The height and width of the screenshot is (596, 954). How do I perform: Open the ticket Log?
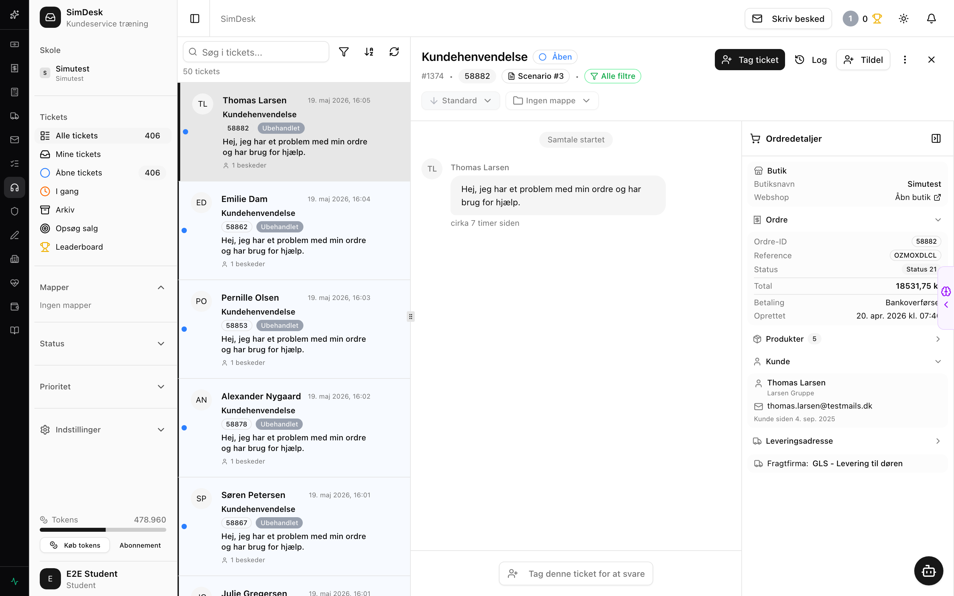coord(811,60)
